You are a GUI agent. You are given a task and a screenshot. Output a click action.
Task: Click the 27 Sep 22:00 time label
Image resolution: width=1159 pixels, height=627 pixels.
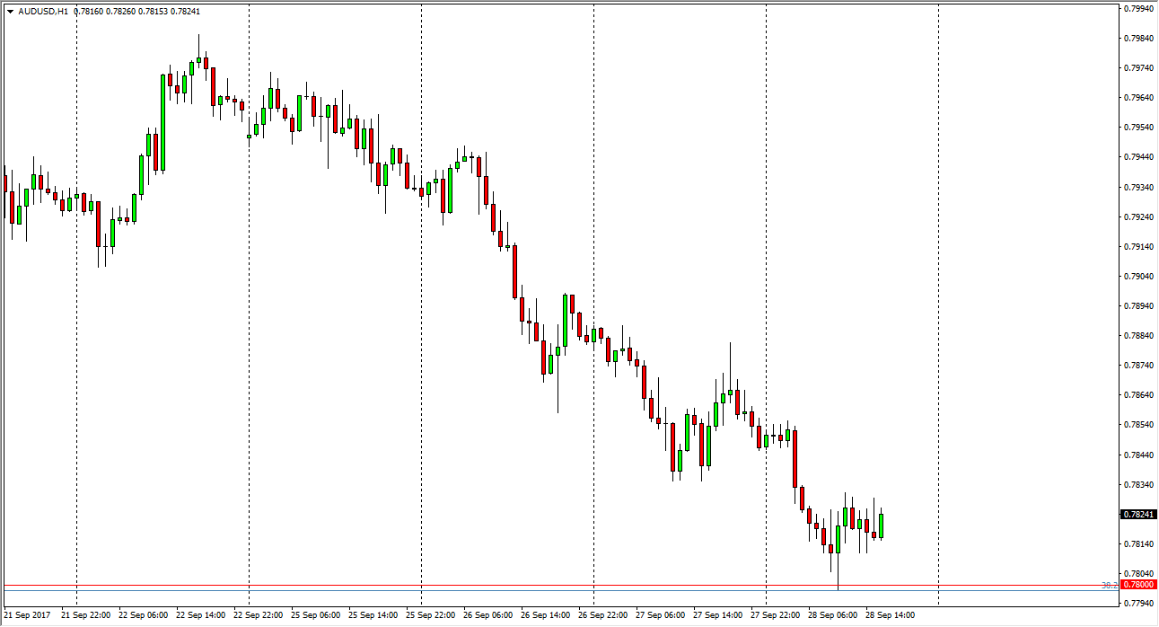pos(775,616)
